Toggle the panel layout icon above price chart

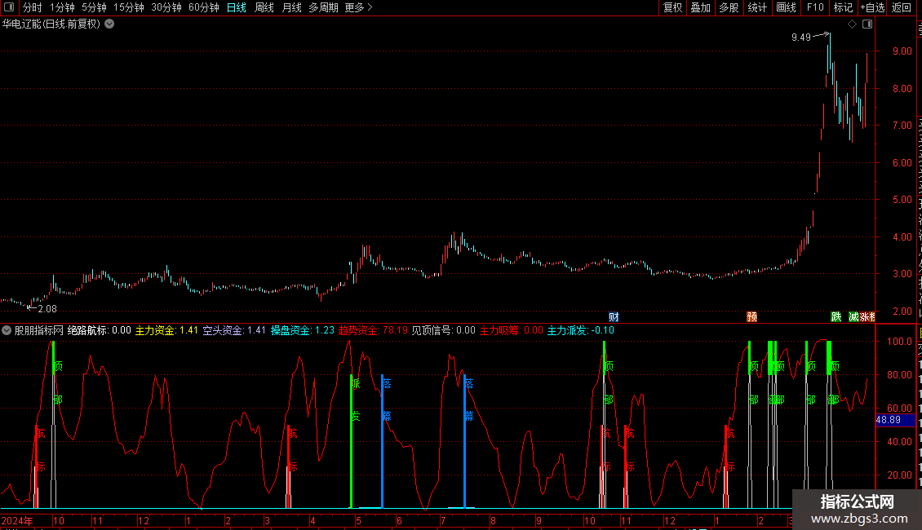point(867,24)
